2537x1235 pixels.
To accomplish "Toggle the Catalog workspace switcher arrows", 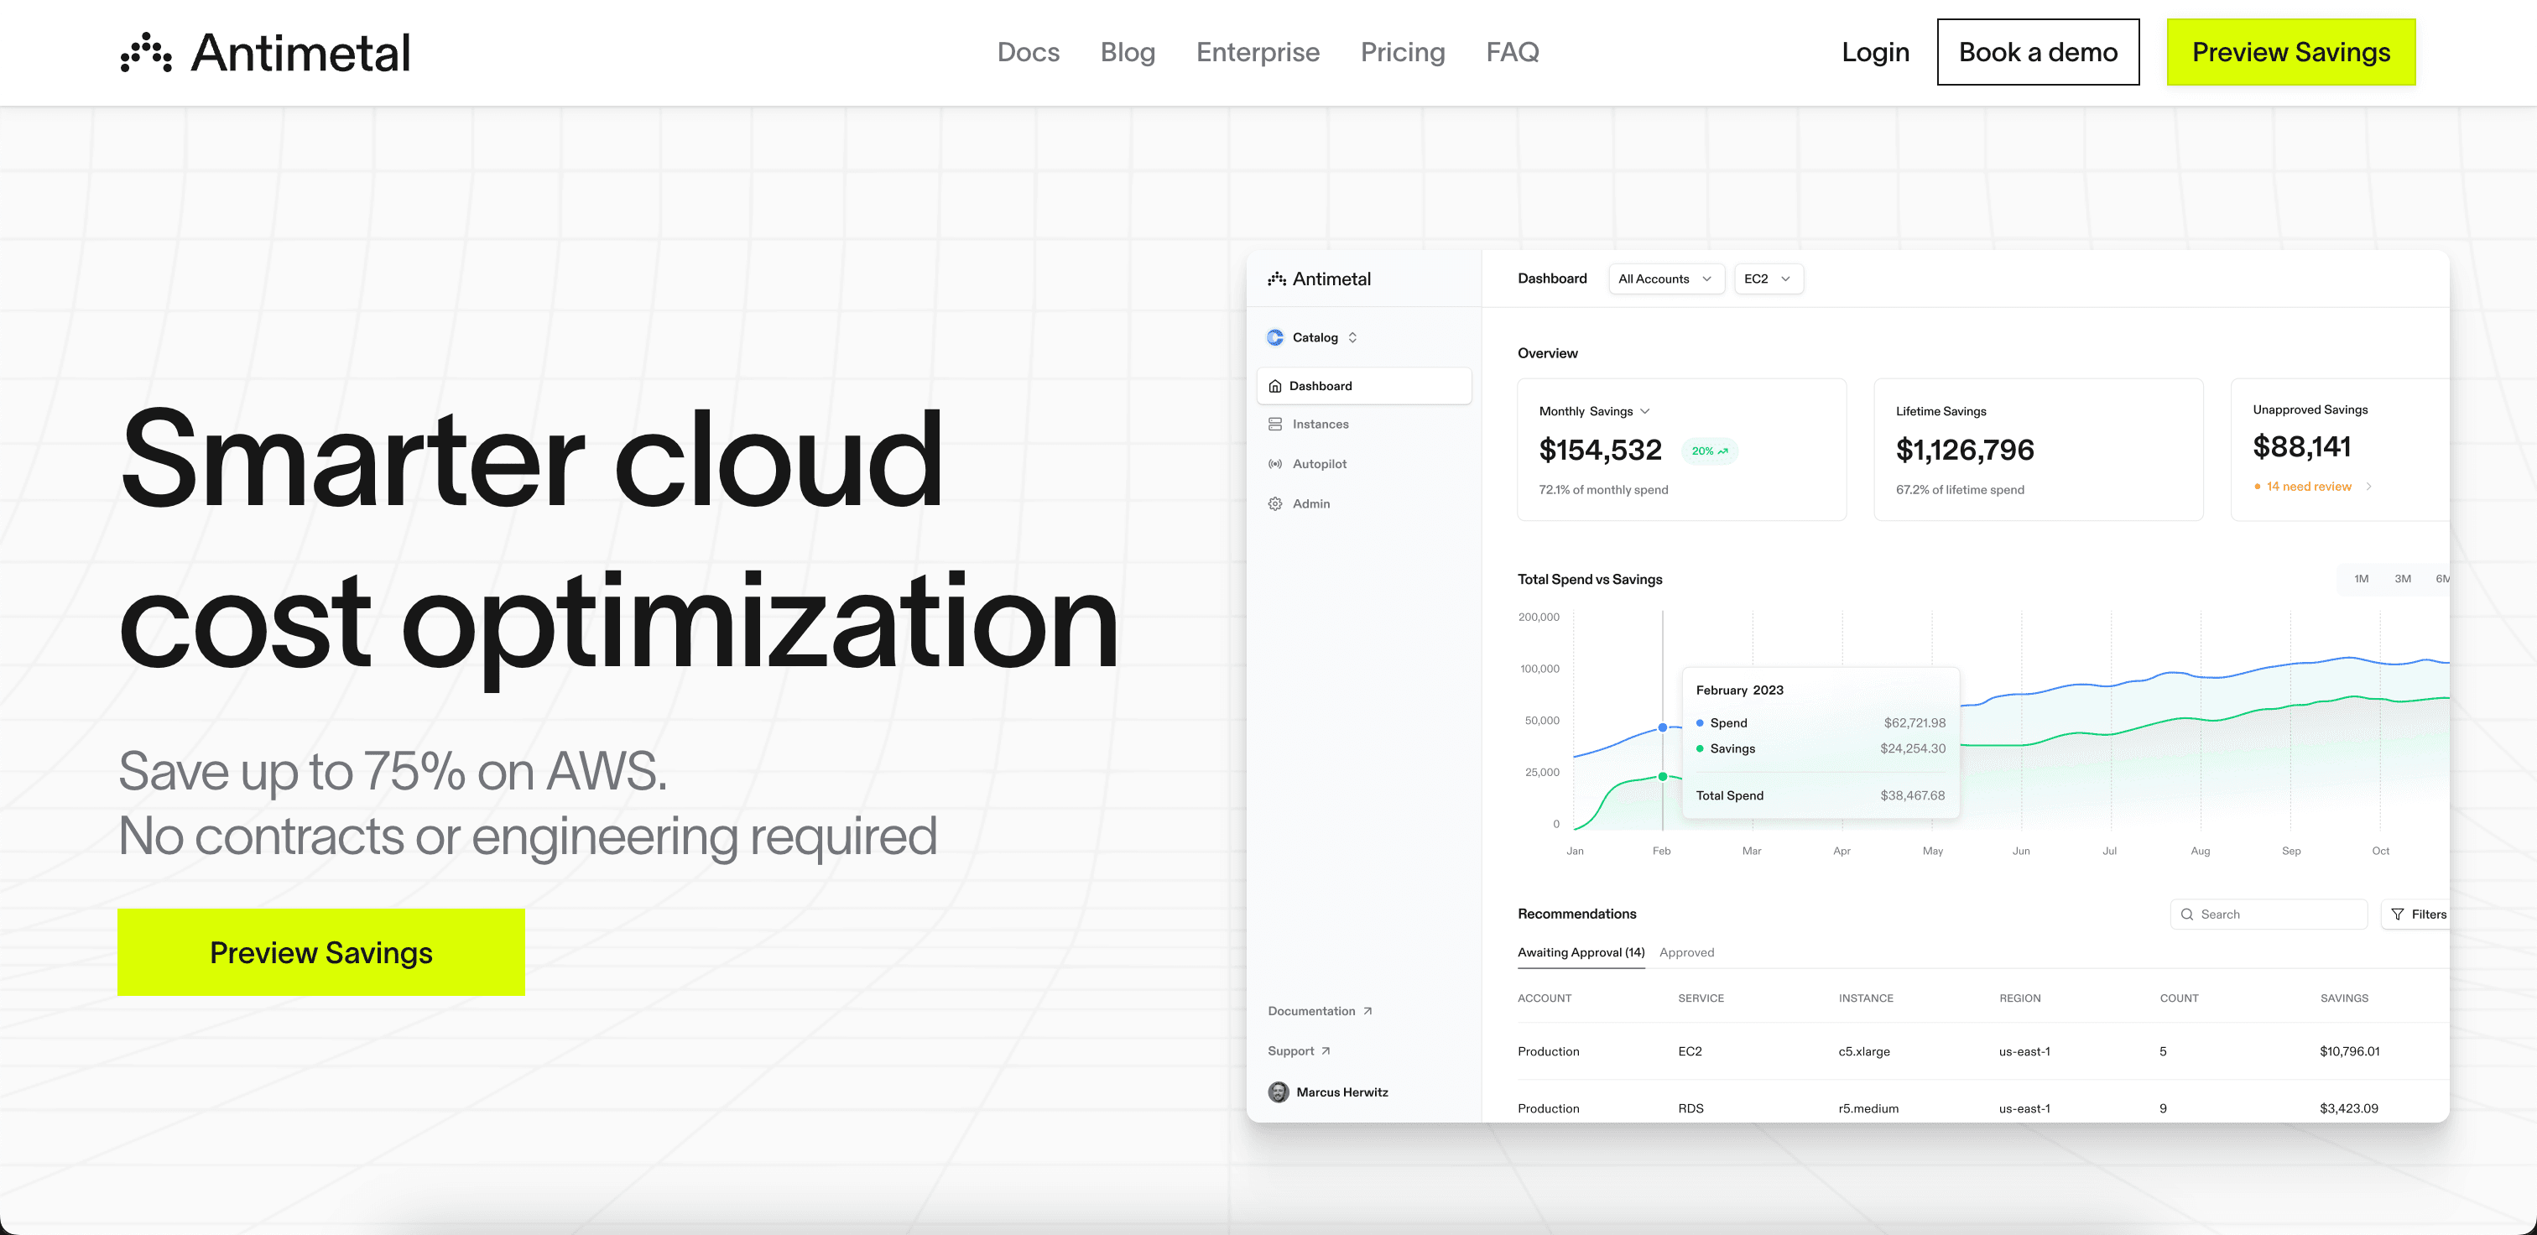I will [1352, 338].
